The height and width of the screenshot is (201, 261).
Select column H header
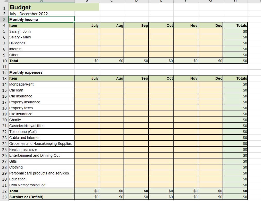click(x=235, y=1)
